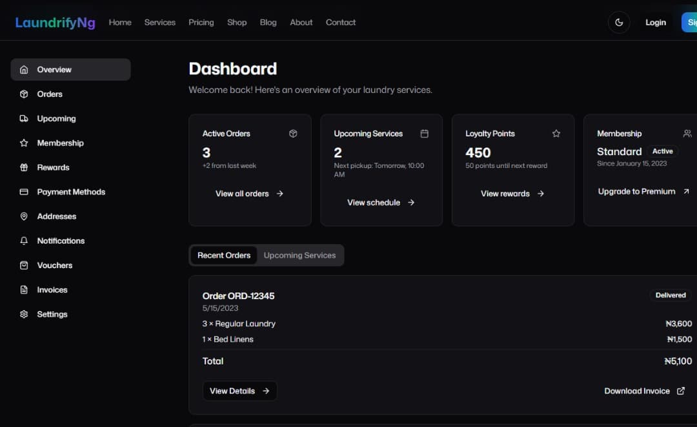Click View rewards link

pyautogui.click(x=512, y=194)
